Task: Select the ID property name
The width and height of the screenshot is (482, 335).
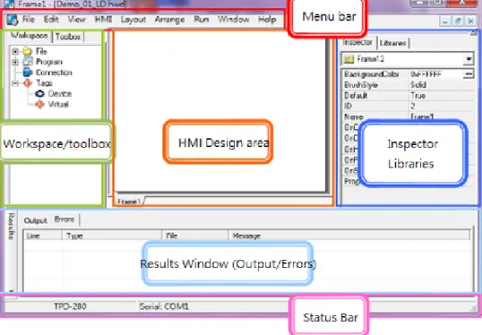Action: 348,106
